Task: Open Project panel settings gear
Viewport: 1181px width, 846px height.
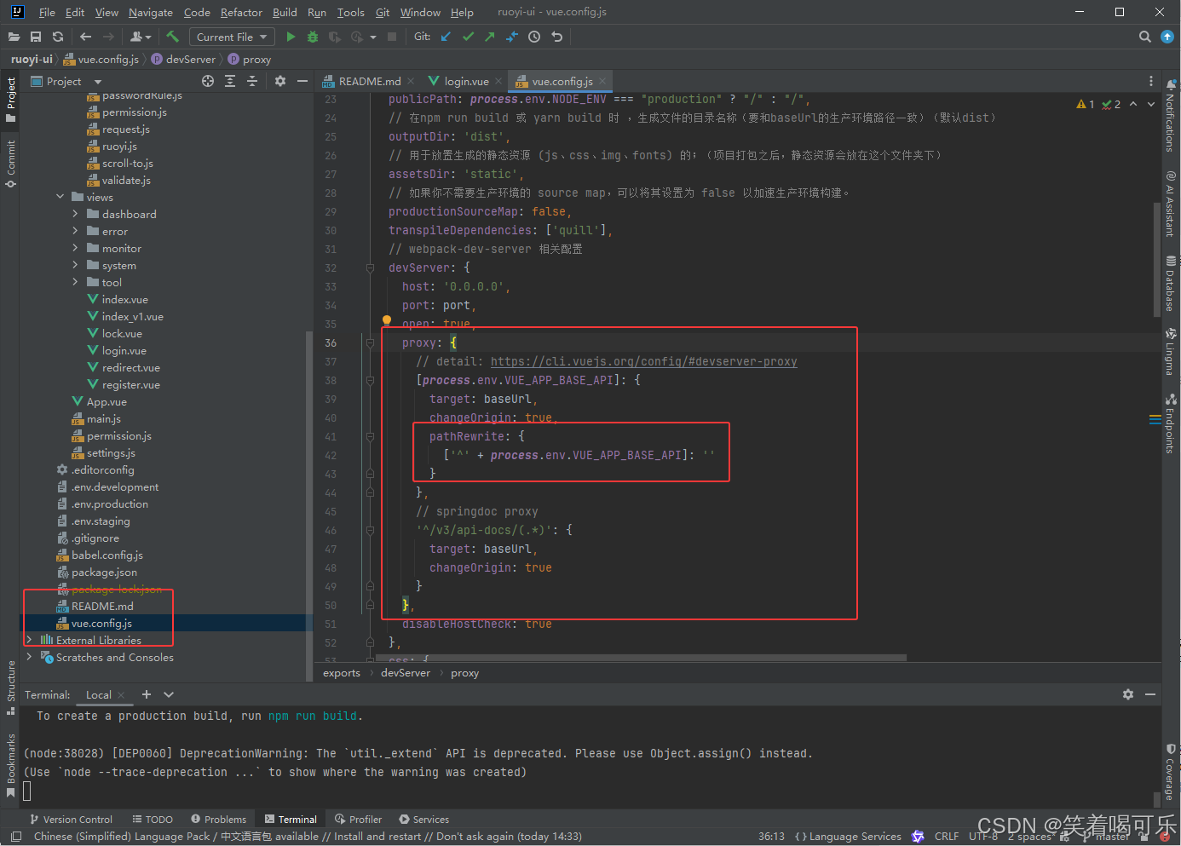Action: [x=280, y=81]
